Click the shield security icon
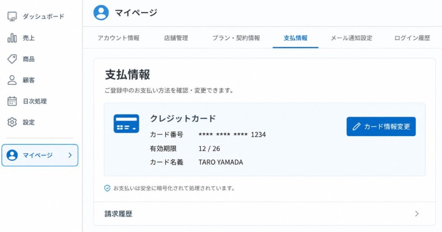Image resolution: width=442 pixels, height=232 pixels. pyautogui.click(x=107, y=188)
